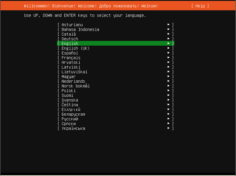Click the arrow beside Bahasa Indonesia

[x=168, y=29]
